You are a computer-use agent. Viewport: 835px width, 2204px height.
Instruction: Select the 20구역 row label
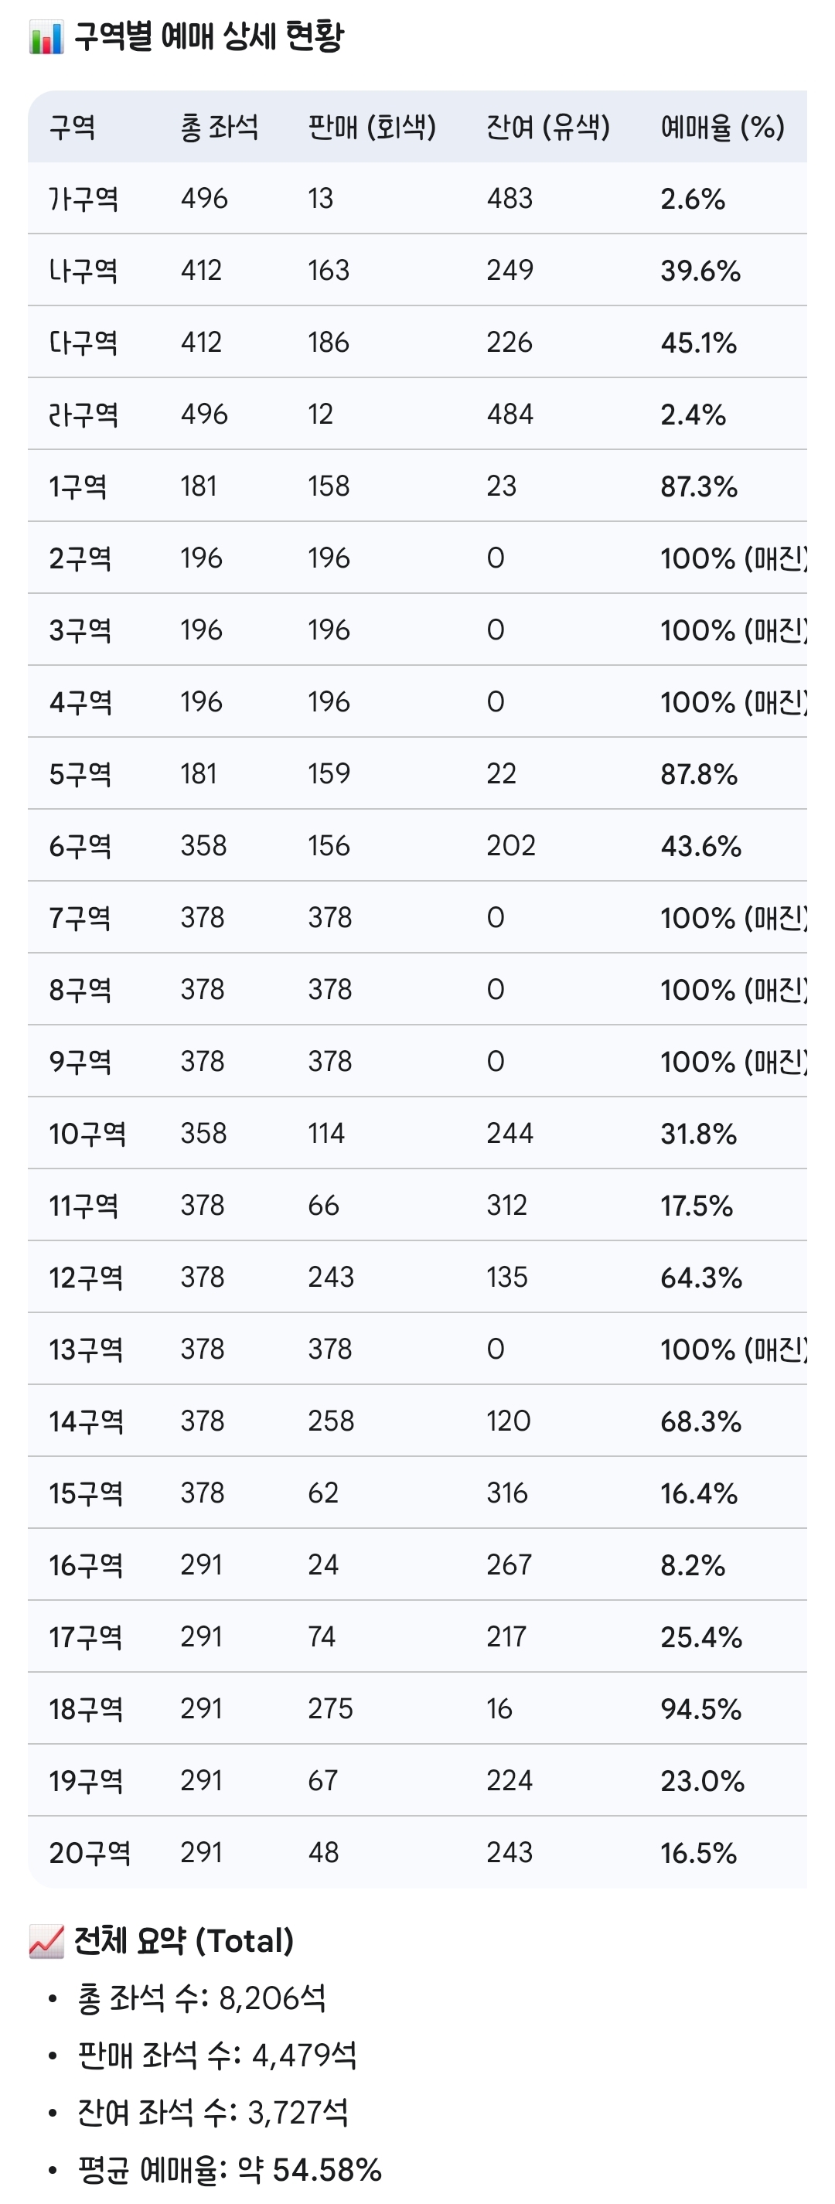tap(90, 1852)
